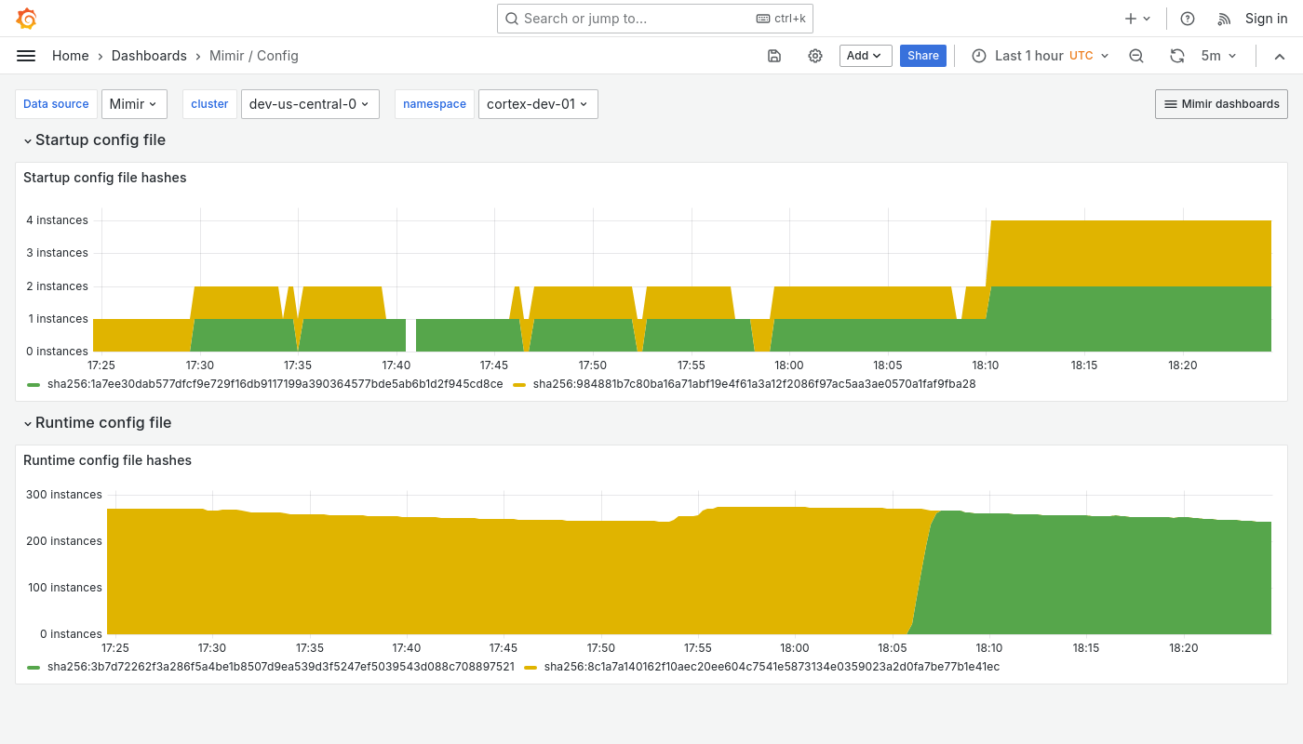Open the cortex-dev-01 namespace dropdown

pyautogui.click(x=538, y=104)
